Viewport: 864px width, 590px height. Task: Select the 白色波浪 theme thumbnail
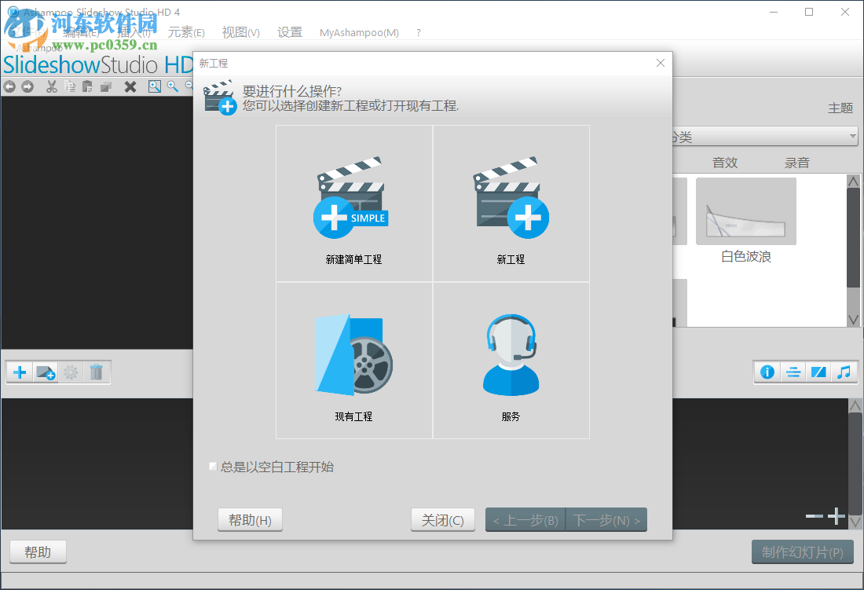point(745,211)
